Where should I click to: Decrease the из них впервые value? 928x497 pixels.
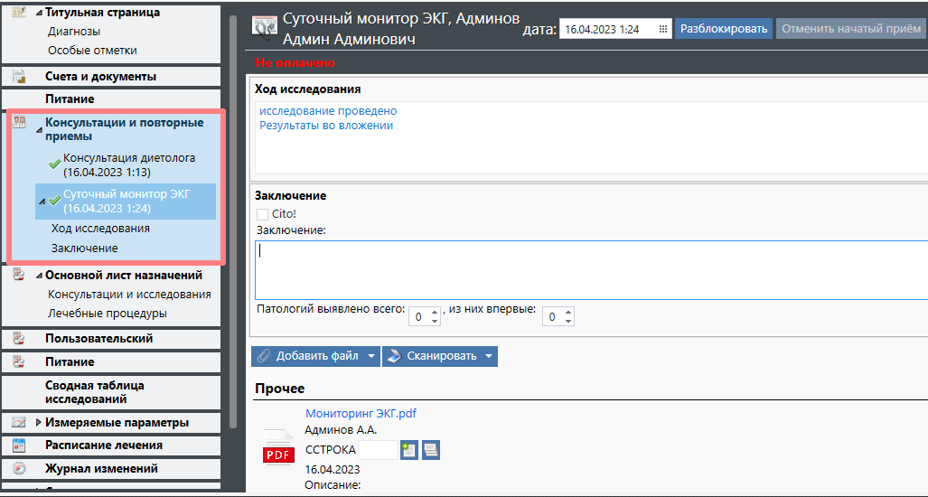pyautogui.click(x=567, y=322)
